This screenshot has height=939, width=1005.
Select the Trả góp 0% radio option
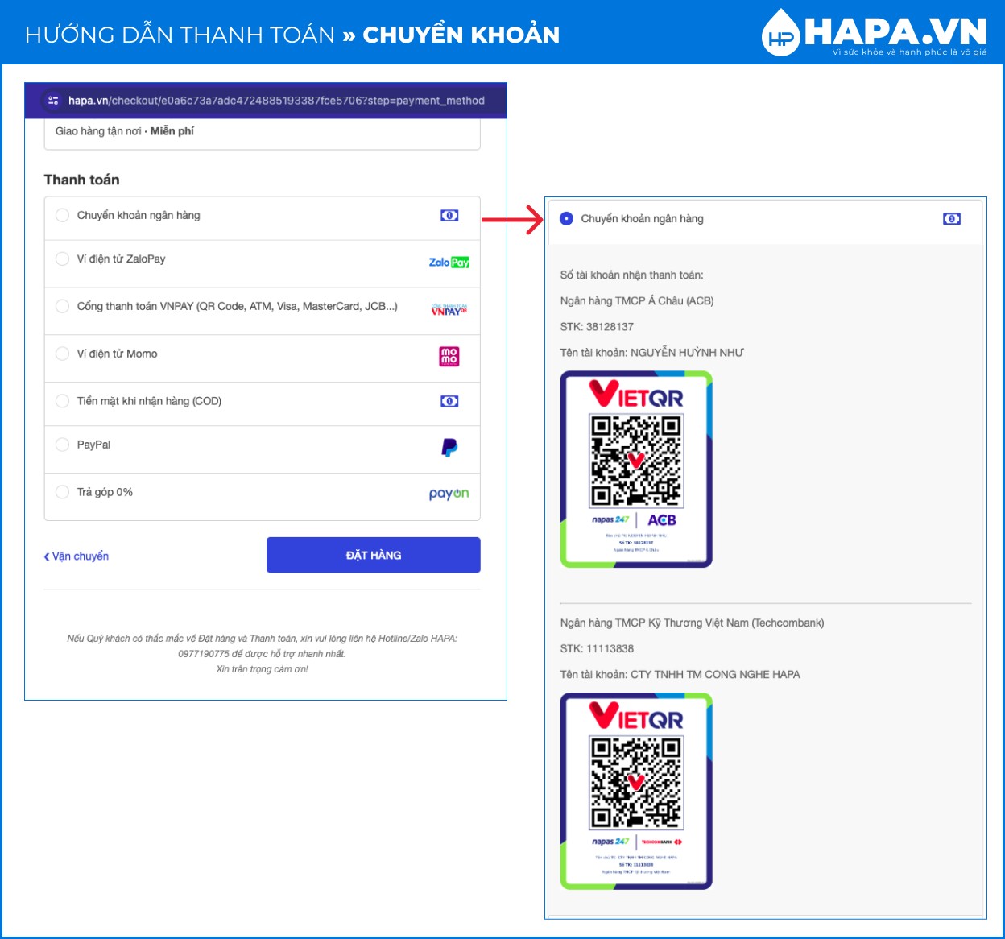pos(62,492)
